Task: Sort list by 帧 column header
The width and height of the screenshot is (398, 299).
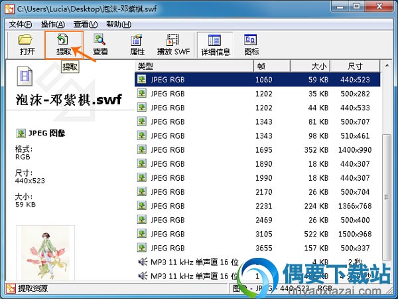Action: (x=272, y=66)
